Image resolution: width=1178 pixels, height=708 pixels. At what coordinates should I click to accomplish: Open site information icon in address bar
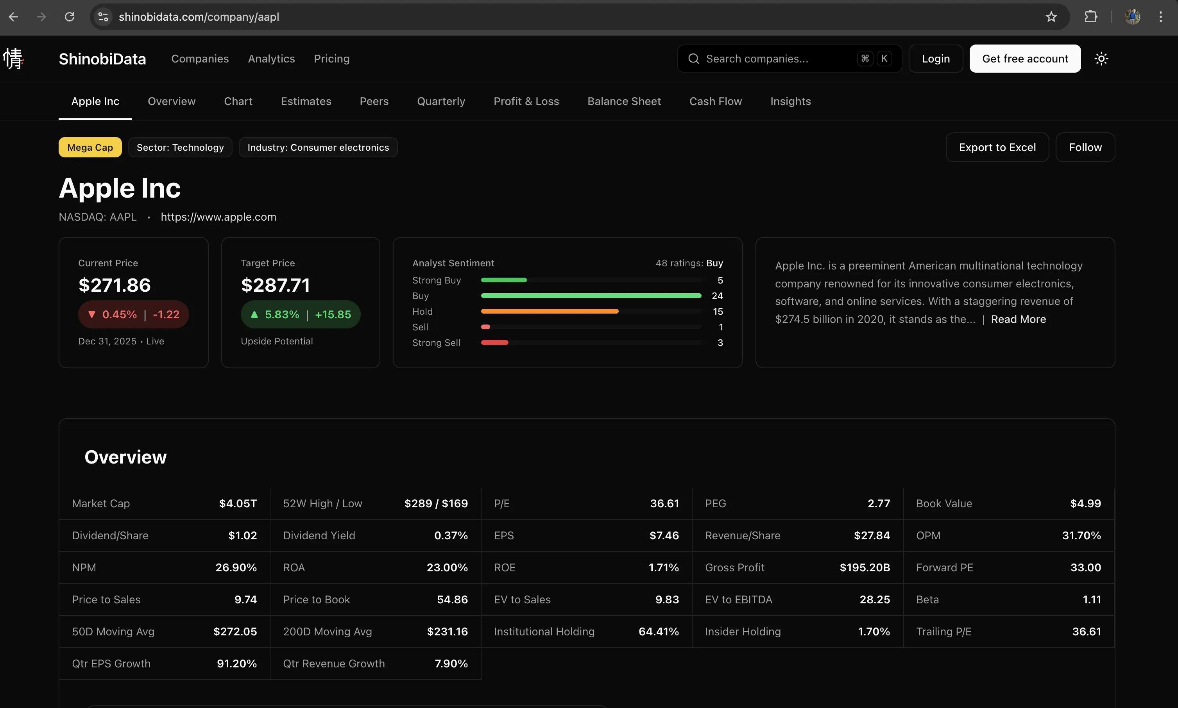[103, 17]
